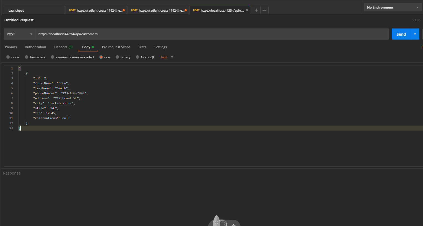Click the BUILD mode label
Viewport: 423px width, 226px height.
[416, 20]
